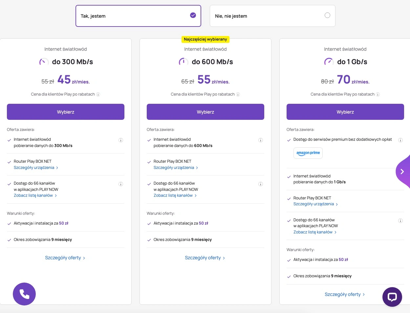
Task: Click the "70 zł/mies." price
Action: [x=353, y=80]
